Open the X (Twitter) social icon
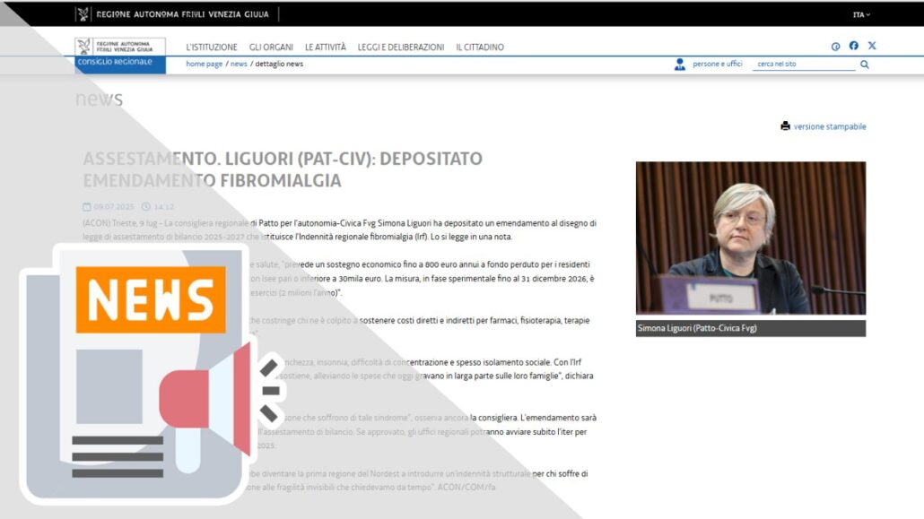The image size is (924, 519). point(872,46)
